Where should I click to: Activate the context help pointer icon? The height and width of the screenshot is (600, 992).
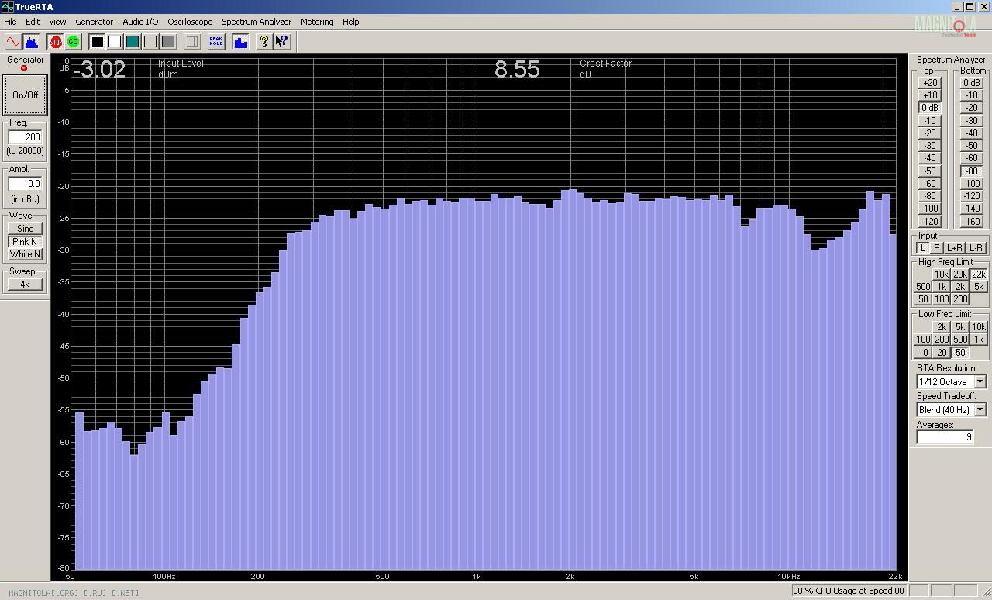pos(282,42)
